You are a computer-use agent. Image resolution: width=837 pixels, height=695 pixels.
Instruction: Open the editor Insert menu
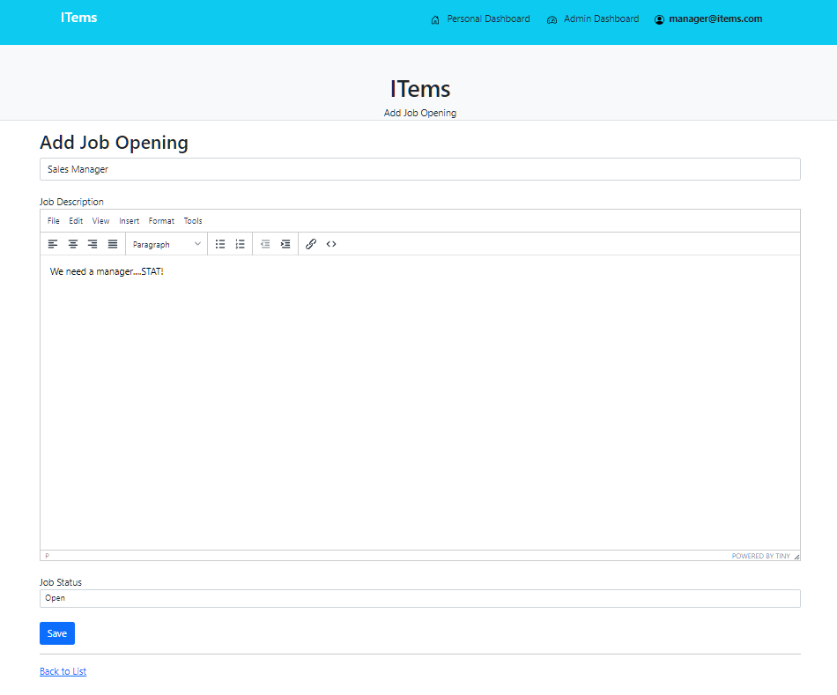click(x=130, y=221)
